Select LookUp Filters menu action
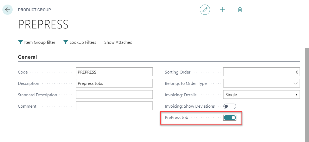This screenshot has width=309, height=142. tap(83, 42)
